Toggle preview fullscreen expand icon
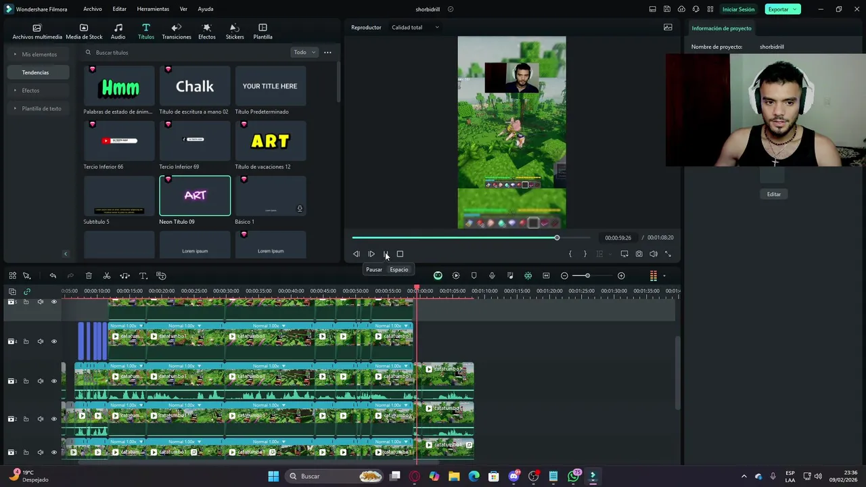This screenshot has width=866, height=487. [668, 254]
